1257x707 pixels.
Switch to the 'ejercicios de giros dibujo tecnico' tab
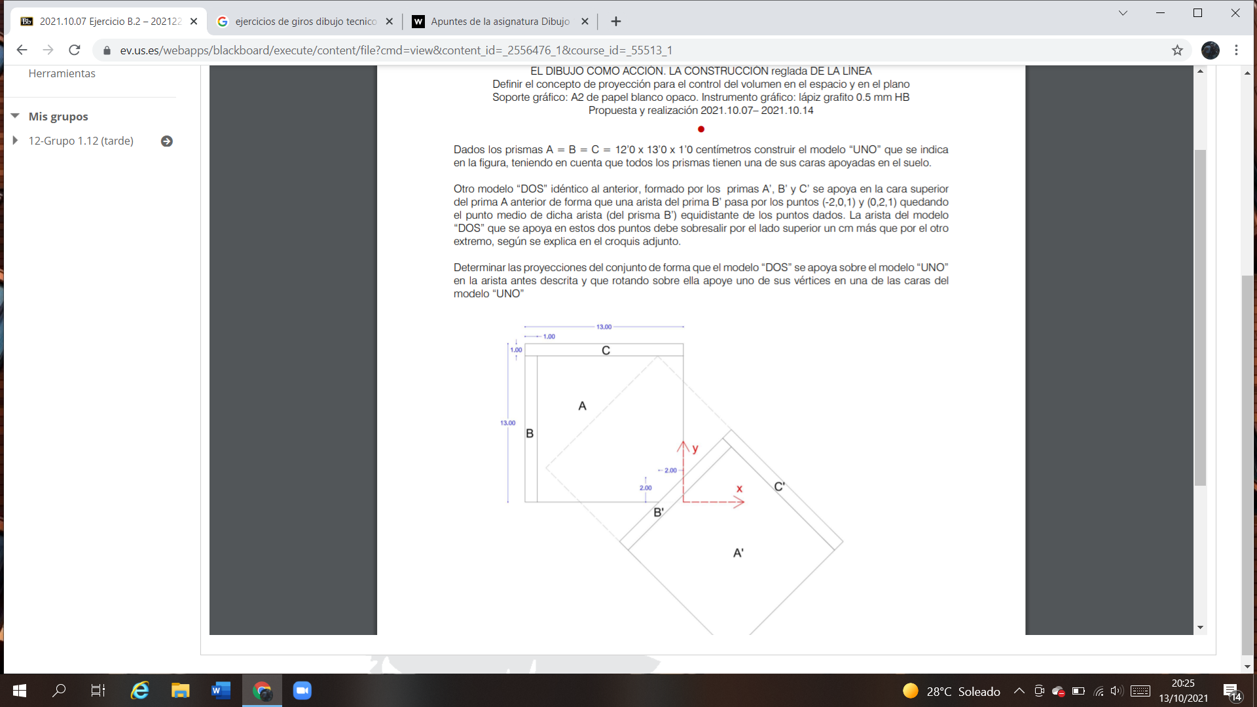tap(305, 22)
